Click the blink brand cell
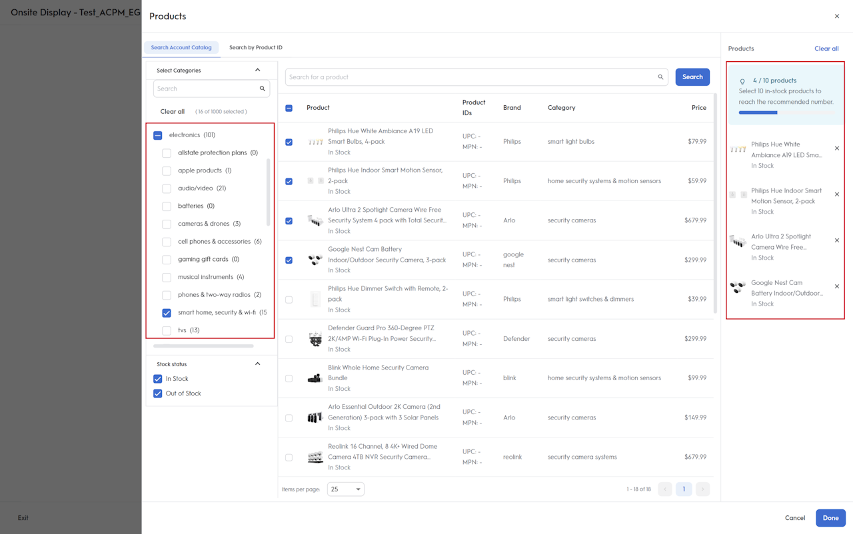The width and height of the screenshot is (853, 534). (x=510, y=378)
